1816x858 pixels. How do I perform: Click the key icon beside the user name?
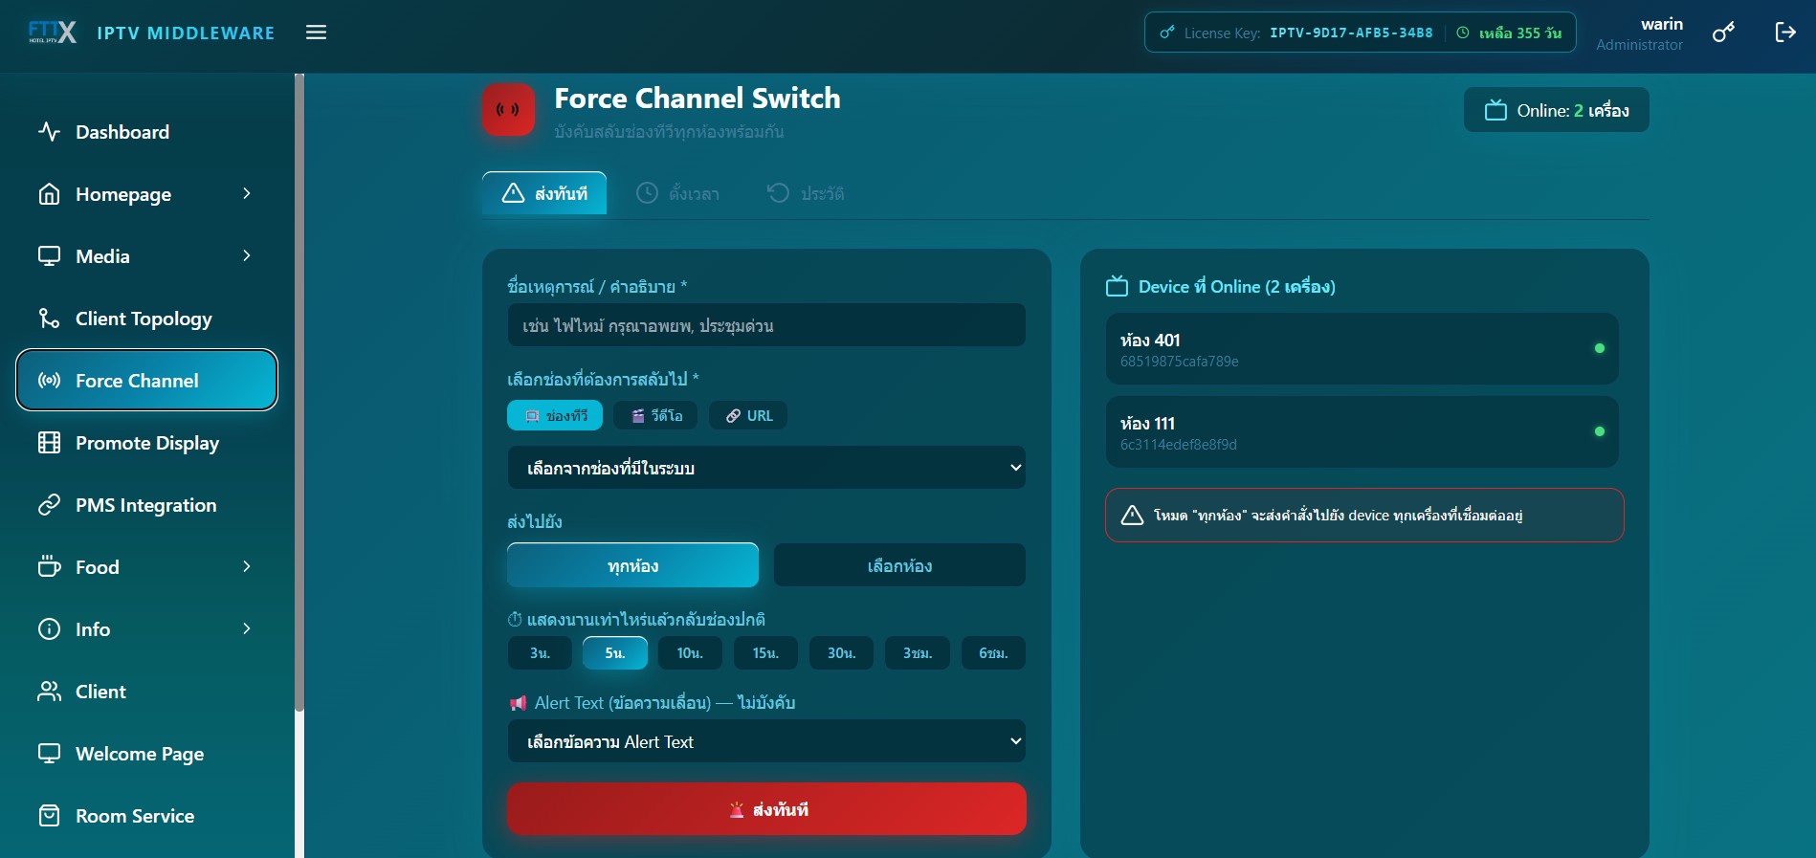click(1724, 33)
